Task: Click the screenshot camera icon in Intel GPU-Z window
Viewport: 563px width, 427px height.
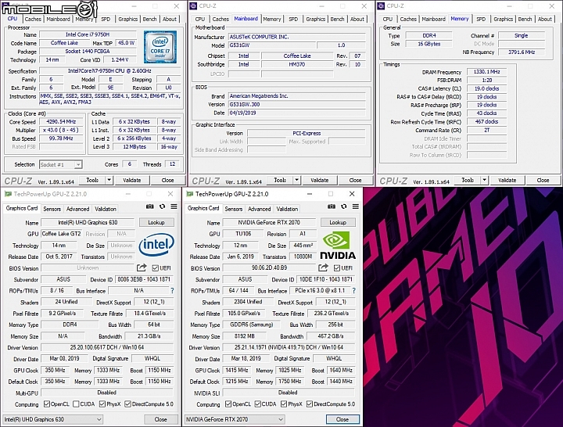Action: click(x=149, y=206)
